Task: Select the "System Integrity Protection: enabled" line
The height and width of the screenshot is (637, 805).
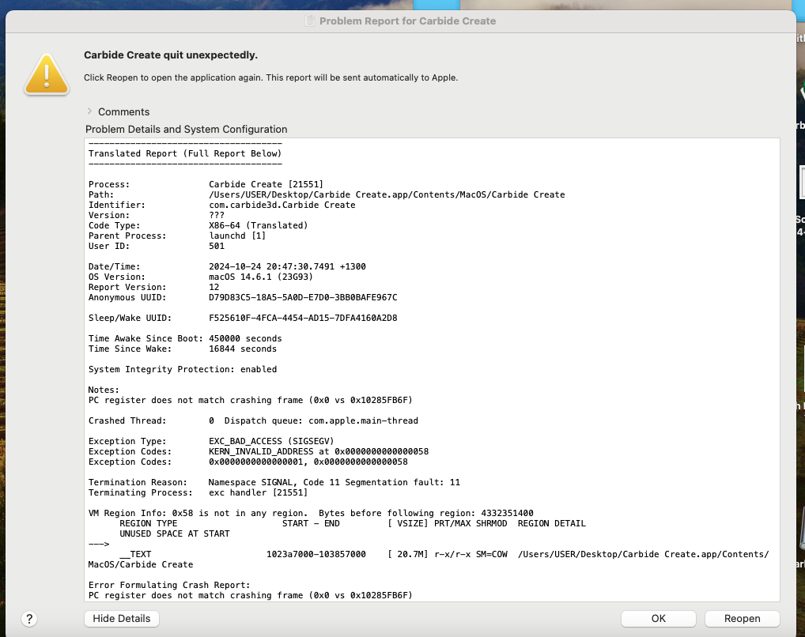Action: tap(182, 369)
